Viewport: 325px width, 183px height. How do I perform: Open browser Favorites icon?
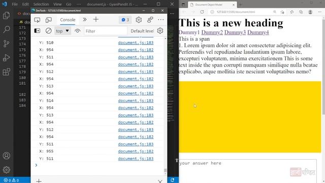point(292,12)
